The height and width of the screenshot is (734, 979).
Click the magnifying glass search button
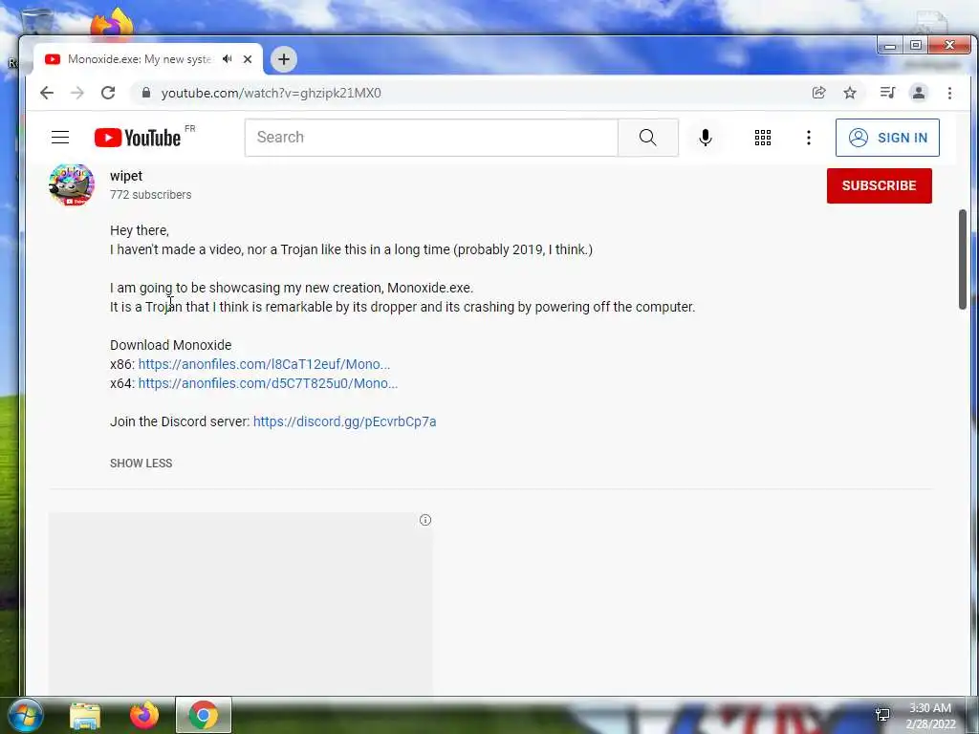pos(648,138)
